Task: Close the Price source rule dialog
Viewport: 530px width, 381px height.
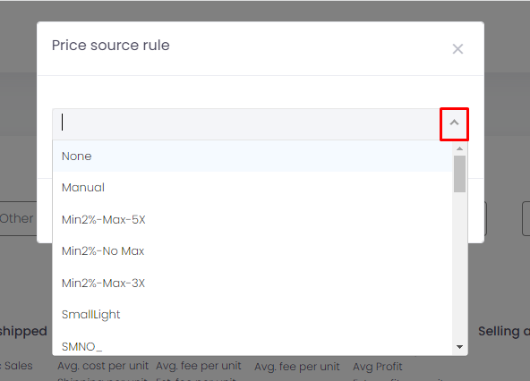Action: (457, 49)
